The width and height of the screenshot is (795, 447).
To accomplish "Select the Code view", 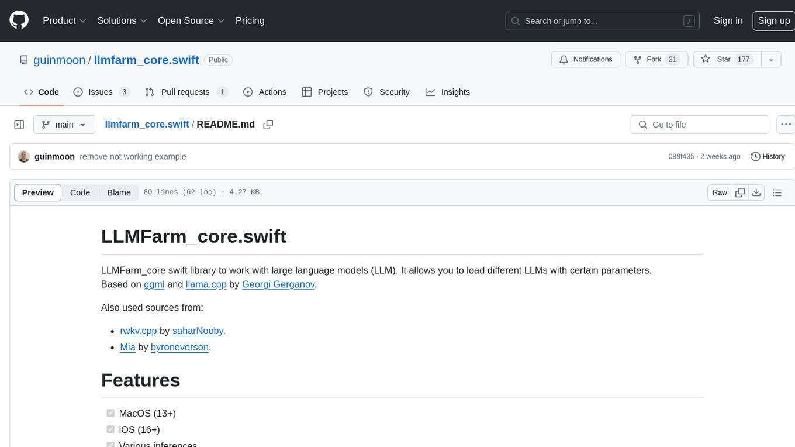I will coord(80,192).
